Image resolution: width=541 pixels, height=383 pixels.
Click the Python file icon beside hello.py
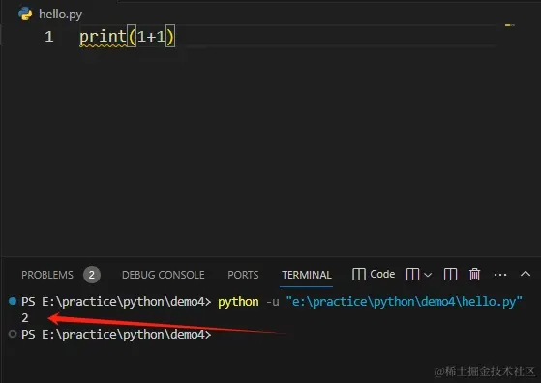[x=25, y=15]
